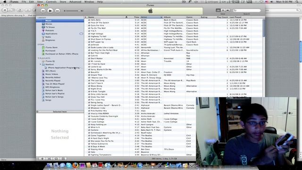Open the Advanced menu
302x170 pixels.
(x=75, y=2)
